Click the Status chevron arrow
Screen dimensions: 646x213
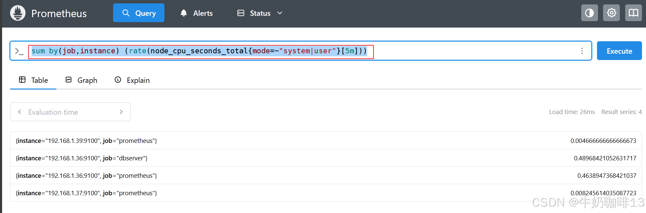point(280,13)
